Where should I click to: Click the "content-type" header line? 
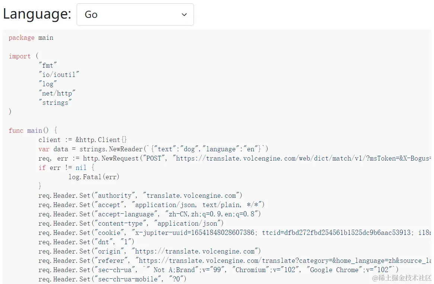coord(131,223)
